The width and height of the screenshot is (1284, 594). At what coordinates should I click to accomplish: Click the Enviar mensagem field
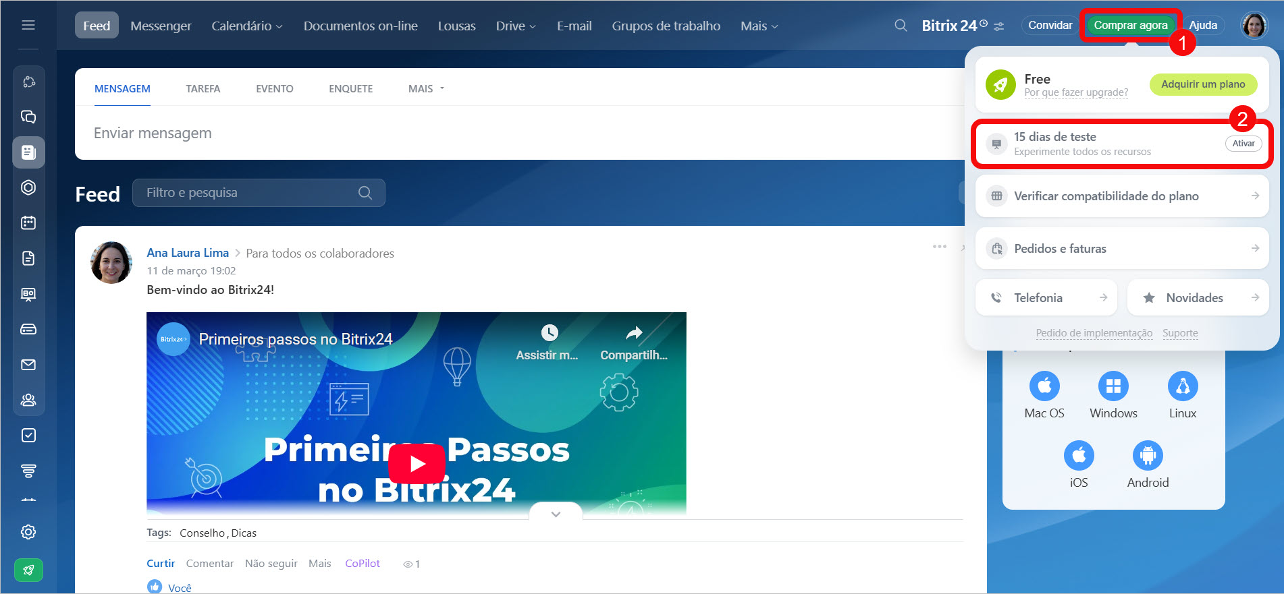(x=520, y=133)
